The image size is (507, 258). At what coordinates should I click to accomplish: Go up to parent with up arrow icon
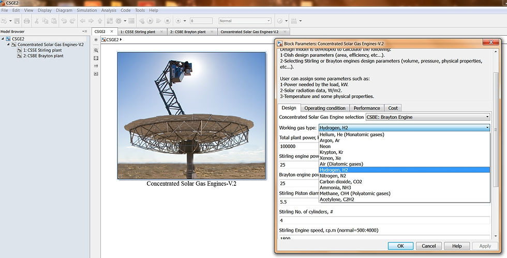point(100,21)
